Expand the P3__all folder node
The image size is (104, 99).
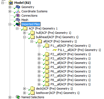(39, 58)
